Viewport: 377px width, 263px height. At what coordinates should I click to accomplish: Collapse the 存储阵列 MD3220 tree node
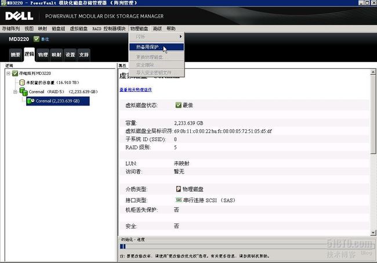coord(8,73)
